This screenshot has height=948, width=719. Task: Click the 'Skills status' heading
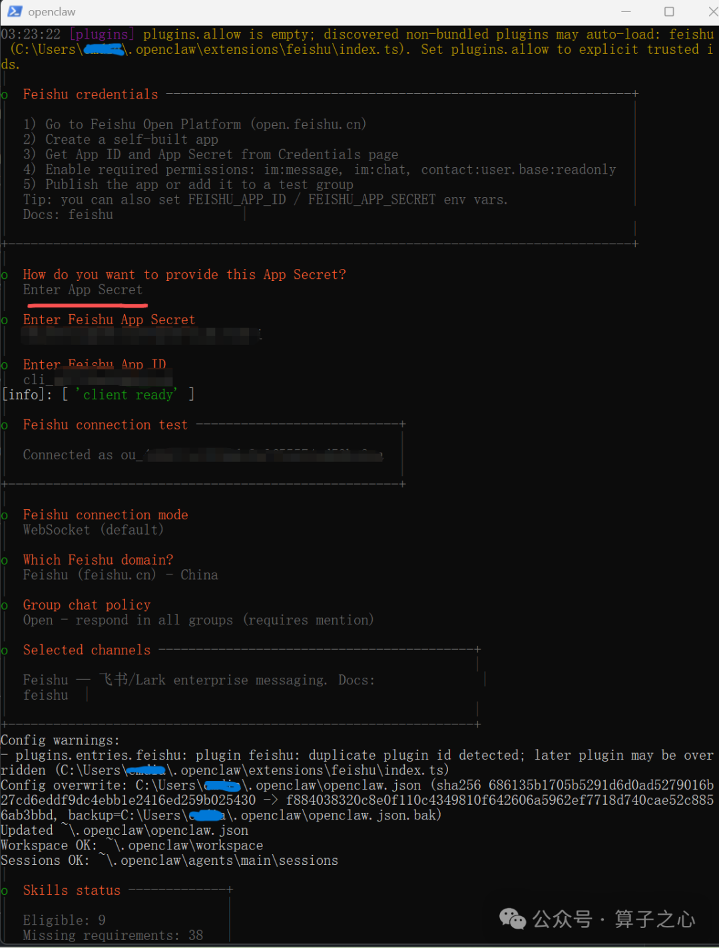72,891
